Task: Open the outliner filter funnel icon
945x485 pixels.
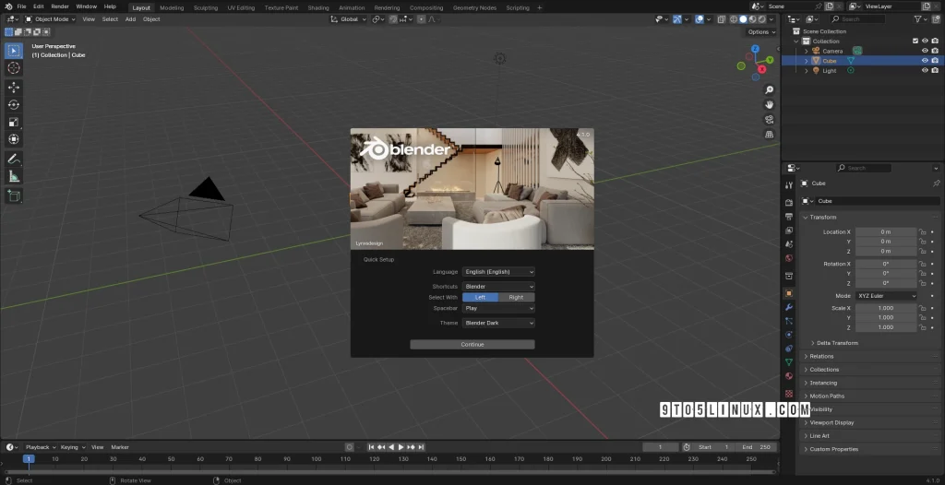Action: click(x=917, y=19)
